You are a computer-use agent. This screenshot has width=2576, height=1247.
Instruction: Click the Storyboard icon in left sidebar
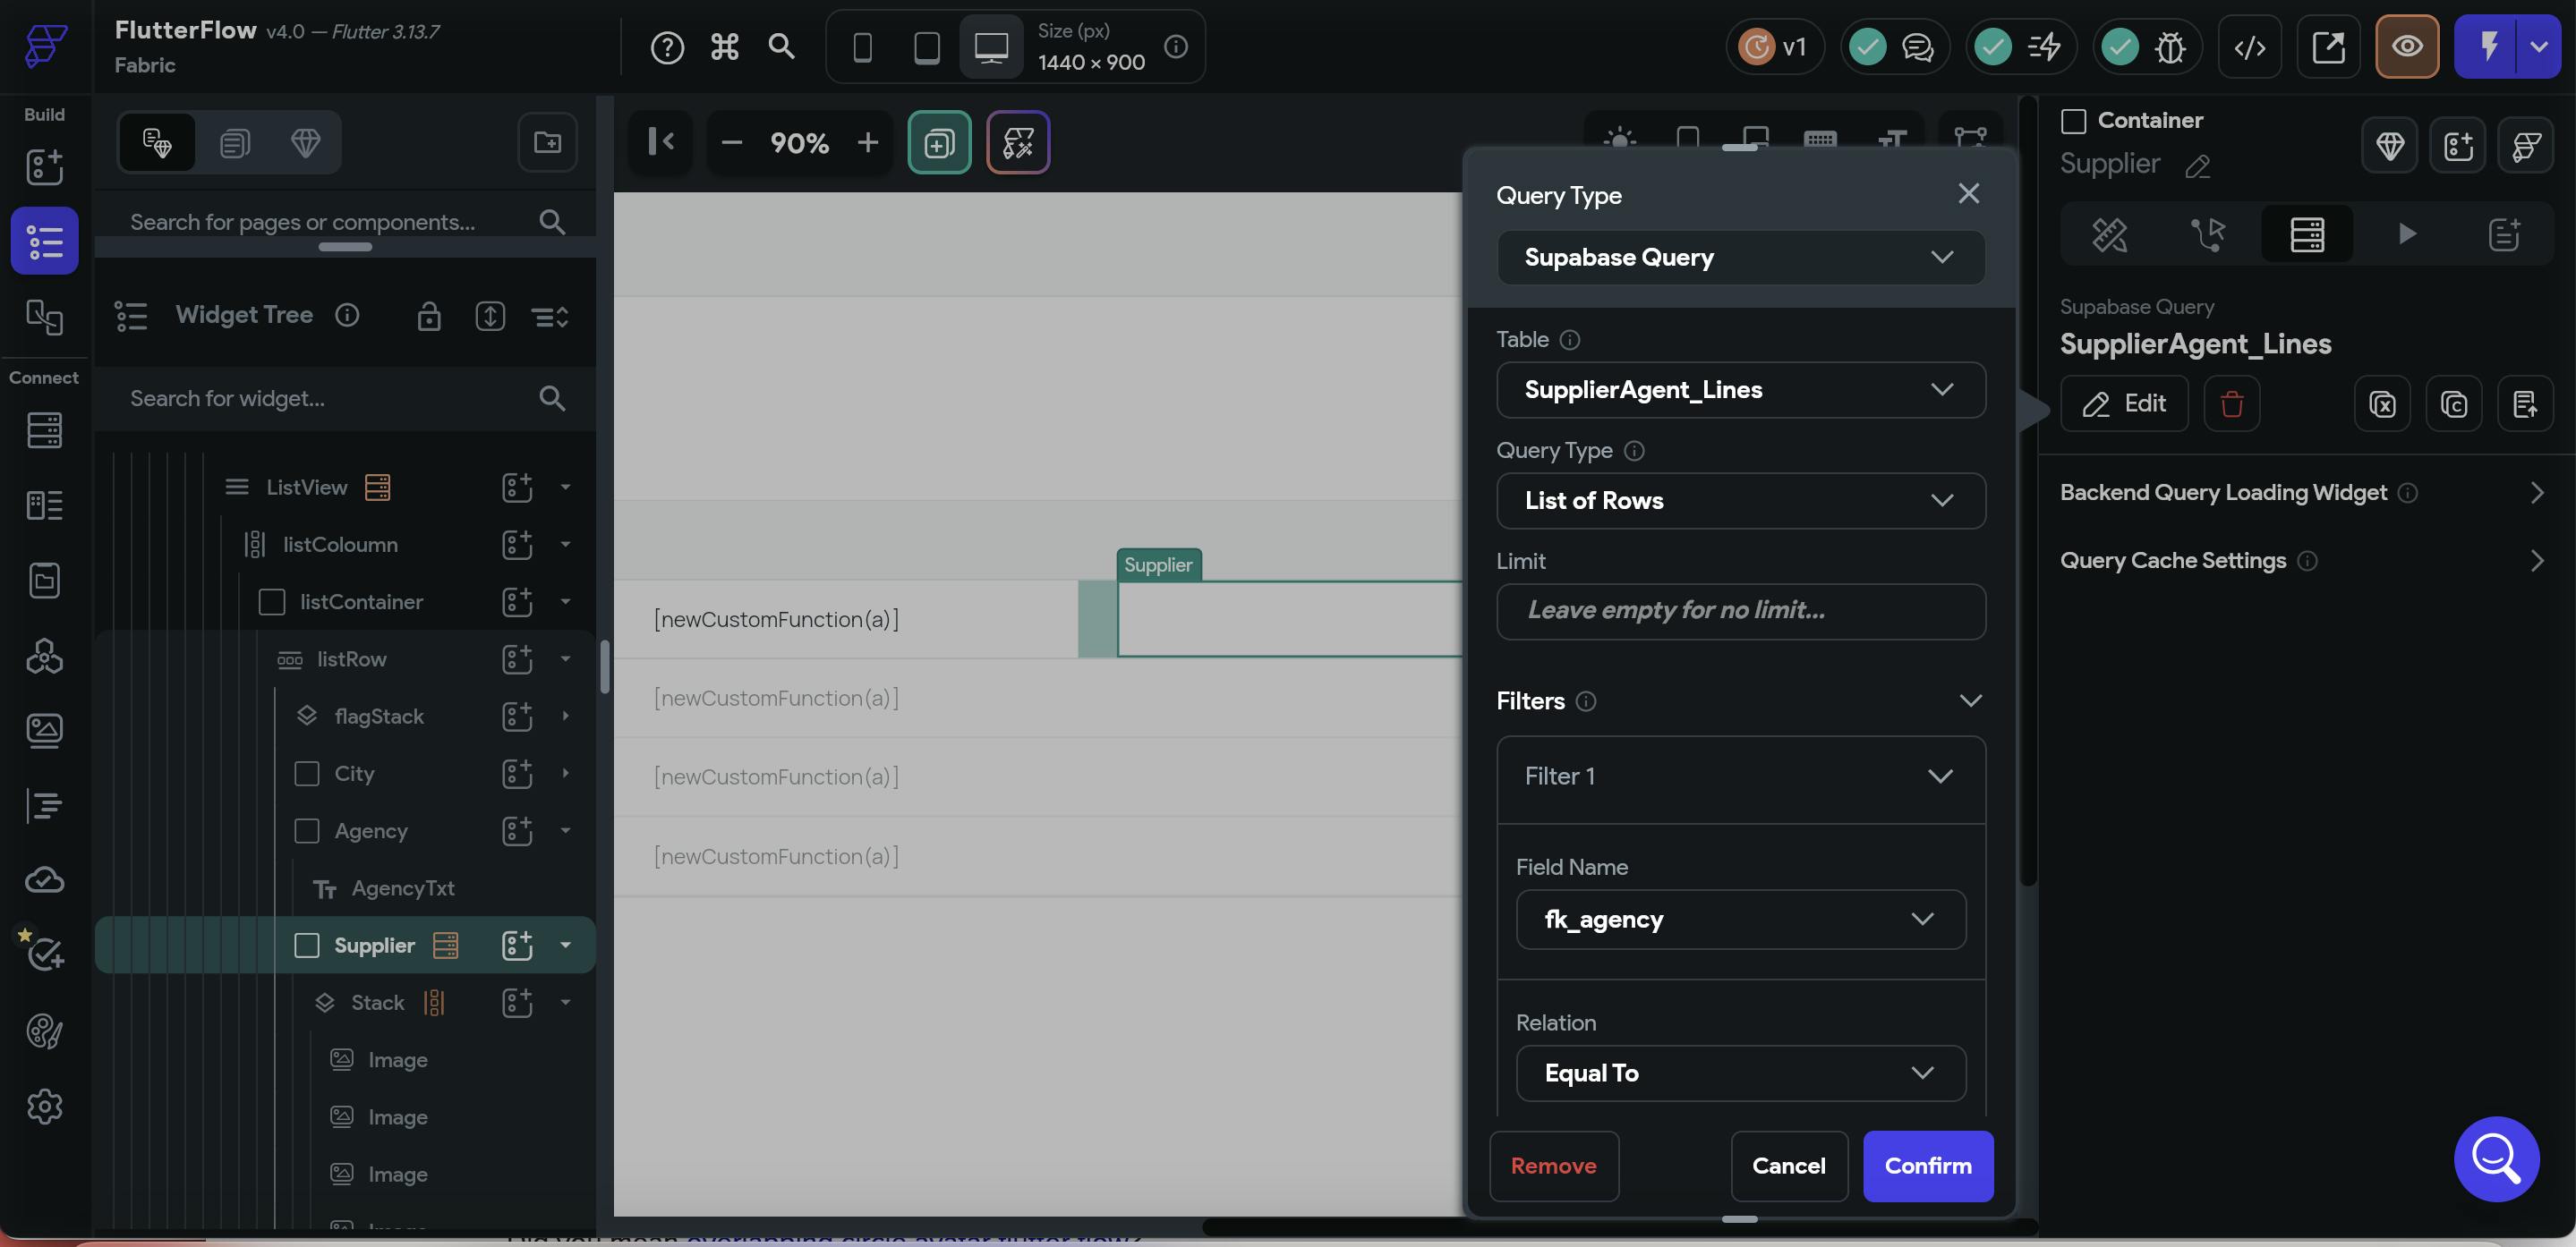coord(44,317)
